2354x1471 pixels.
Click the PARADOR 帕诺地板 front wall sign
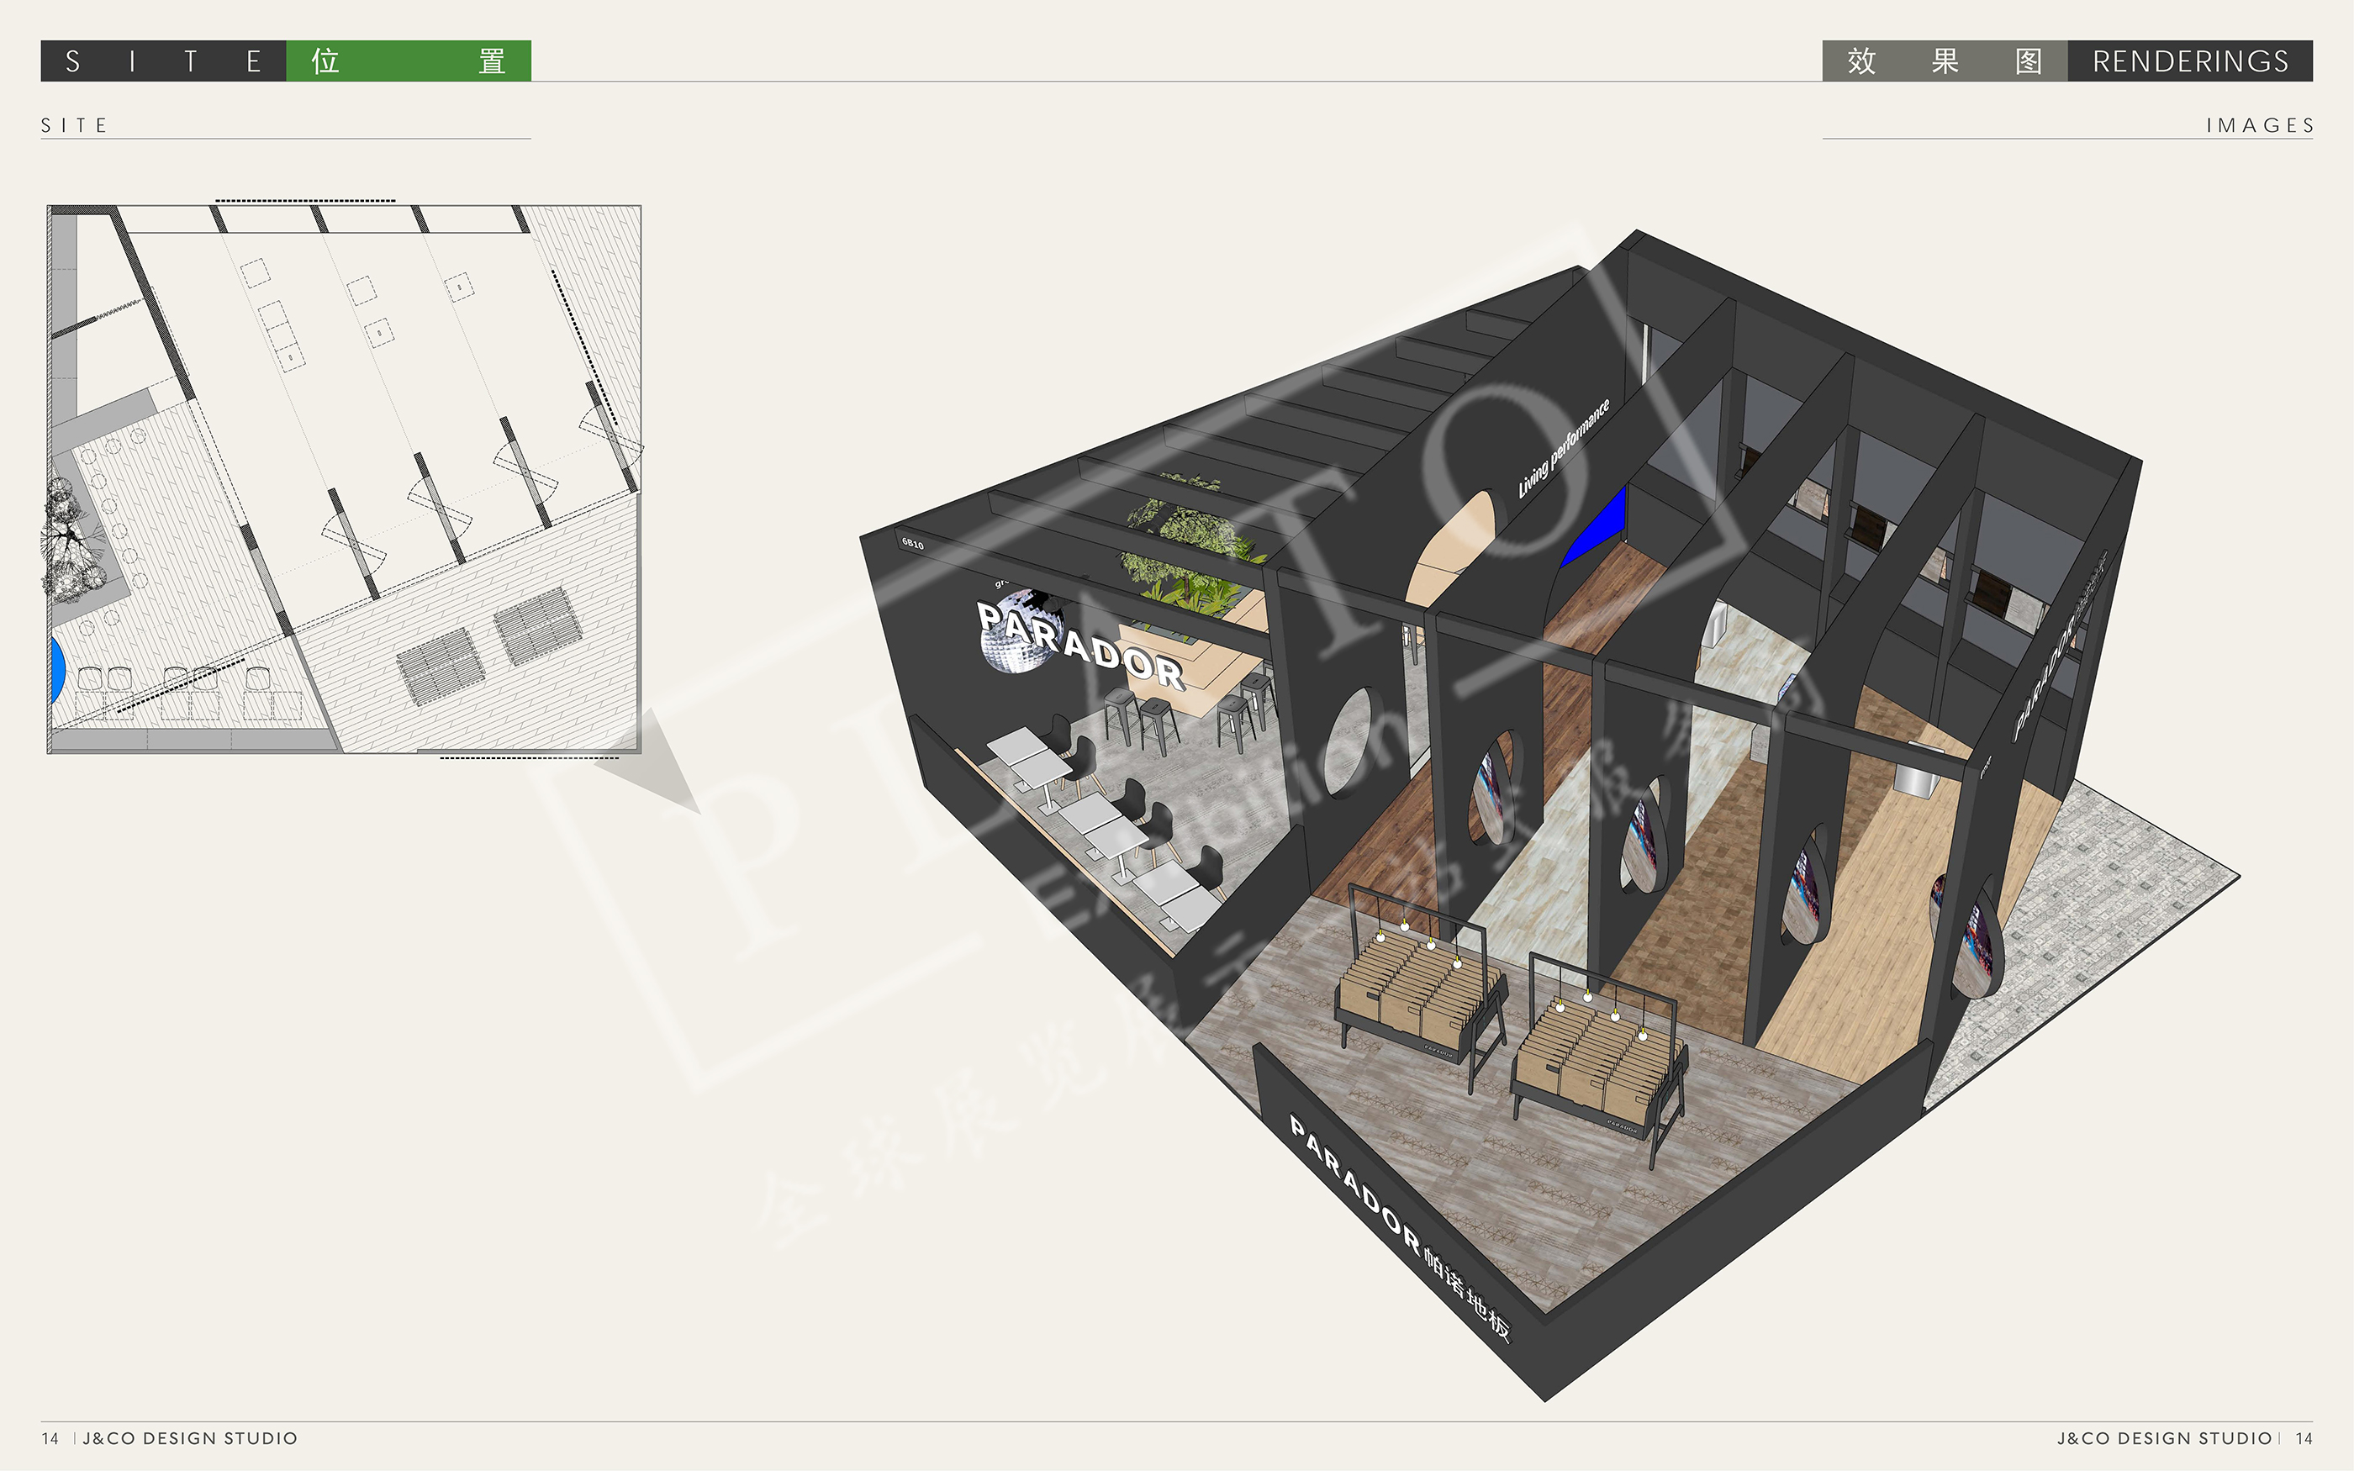tap(1400, 1230)
